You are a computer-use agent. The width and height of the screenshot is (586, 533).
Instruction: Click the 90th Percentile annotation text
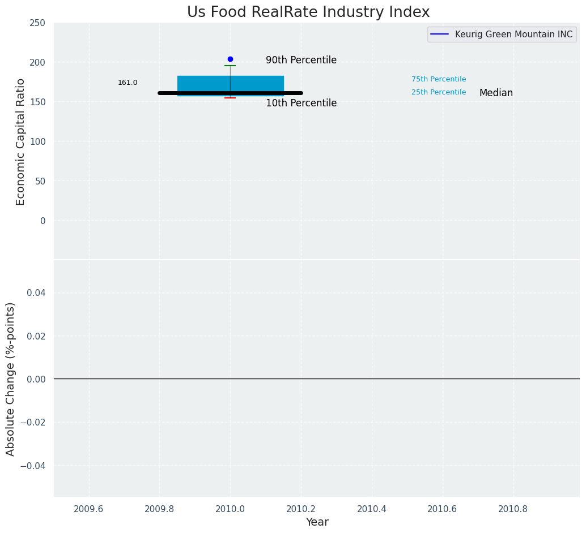pyautogui.click(x=301, y=60)
